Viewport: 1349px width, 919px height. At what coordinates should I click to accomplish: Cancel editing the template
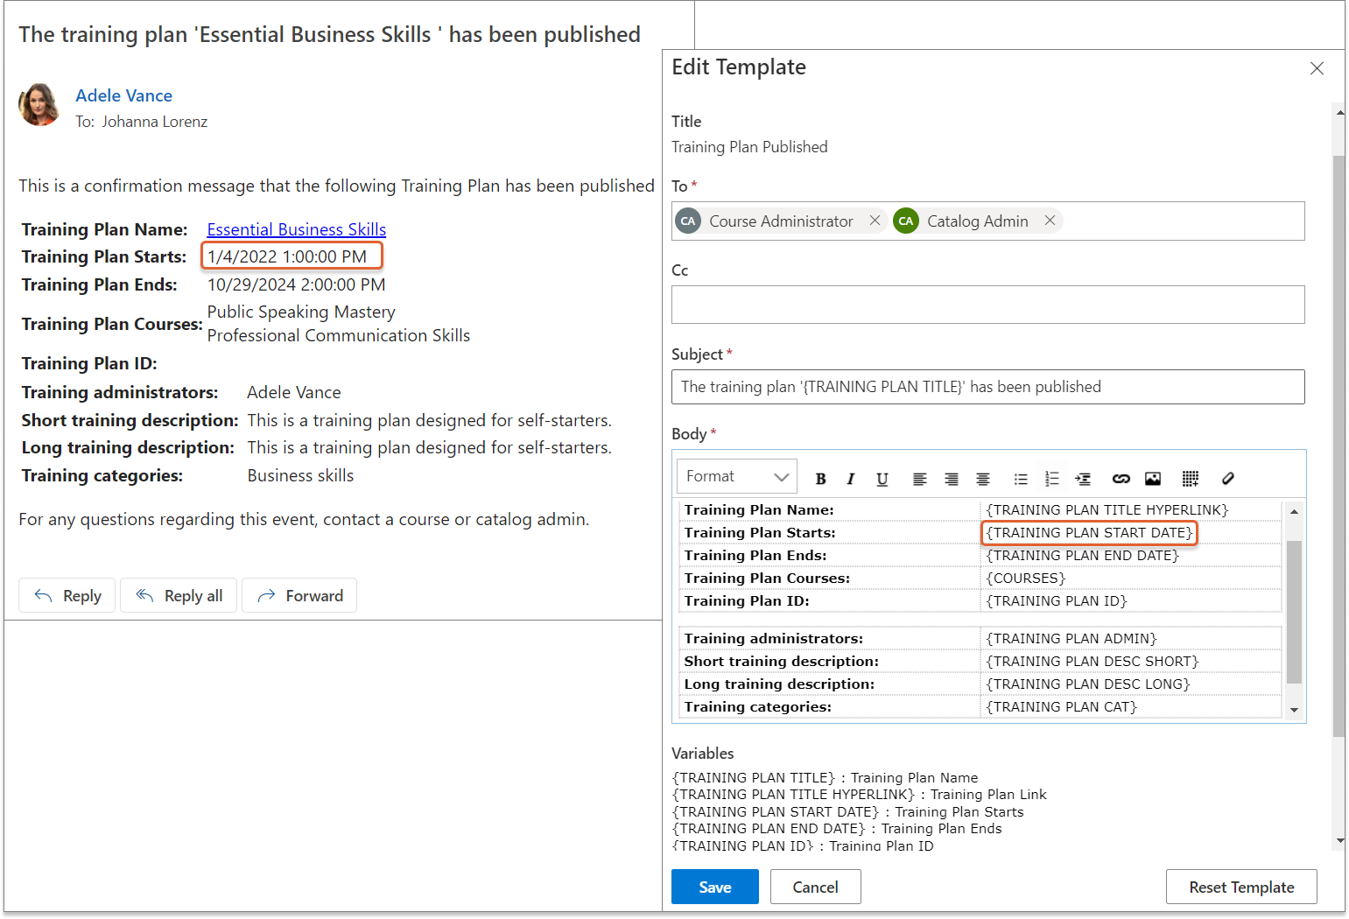815,887
